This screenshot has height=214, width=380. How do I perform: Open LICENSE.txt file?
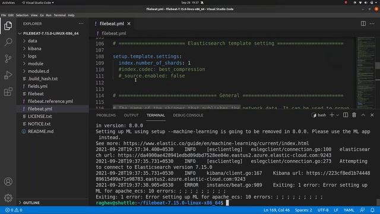coord(53,117)
